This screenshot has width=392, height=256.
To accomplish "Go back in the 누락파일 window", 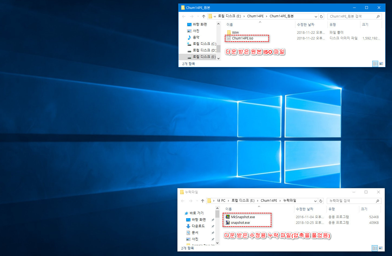I will point(183,201).
